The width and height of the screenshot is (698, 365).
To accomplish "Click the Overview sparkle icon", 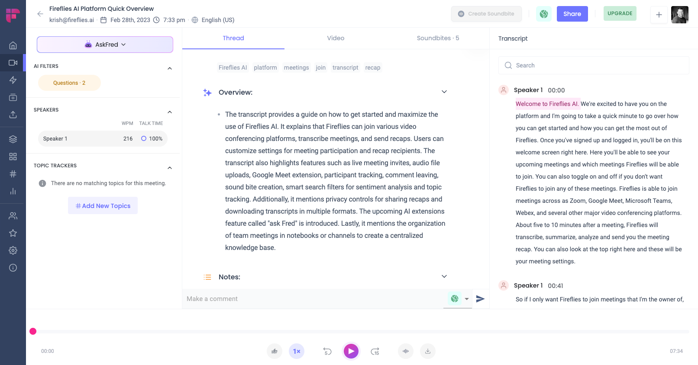I will [x=207, y=92].
